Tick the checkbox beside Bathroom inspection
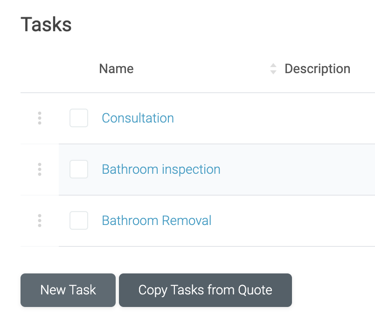 (x=79, y=169)
